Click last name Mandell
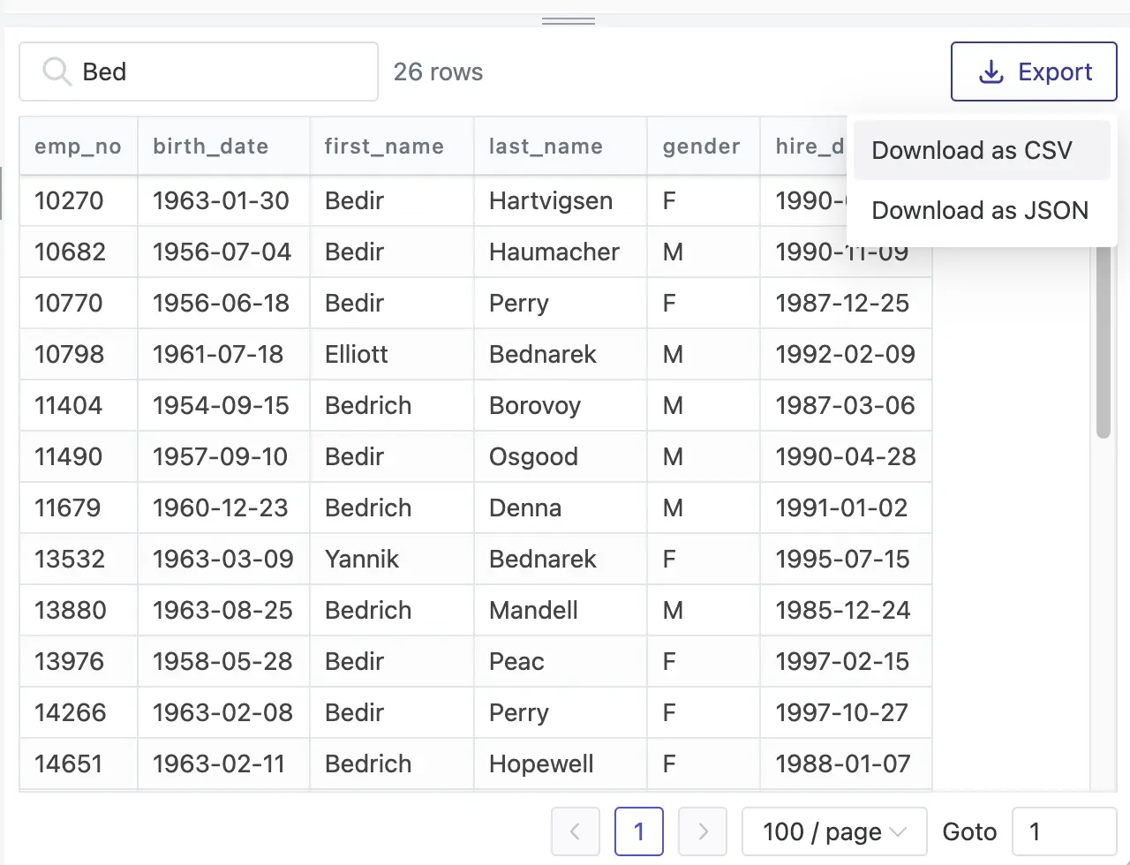This screenshot has width=1130, height=865. [533, 610]
